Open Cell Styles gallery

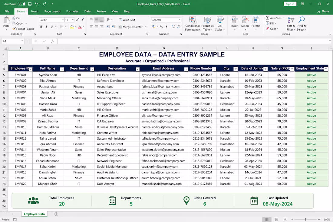[220, 24]
